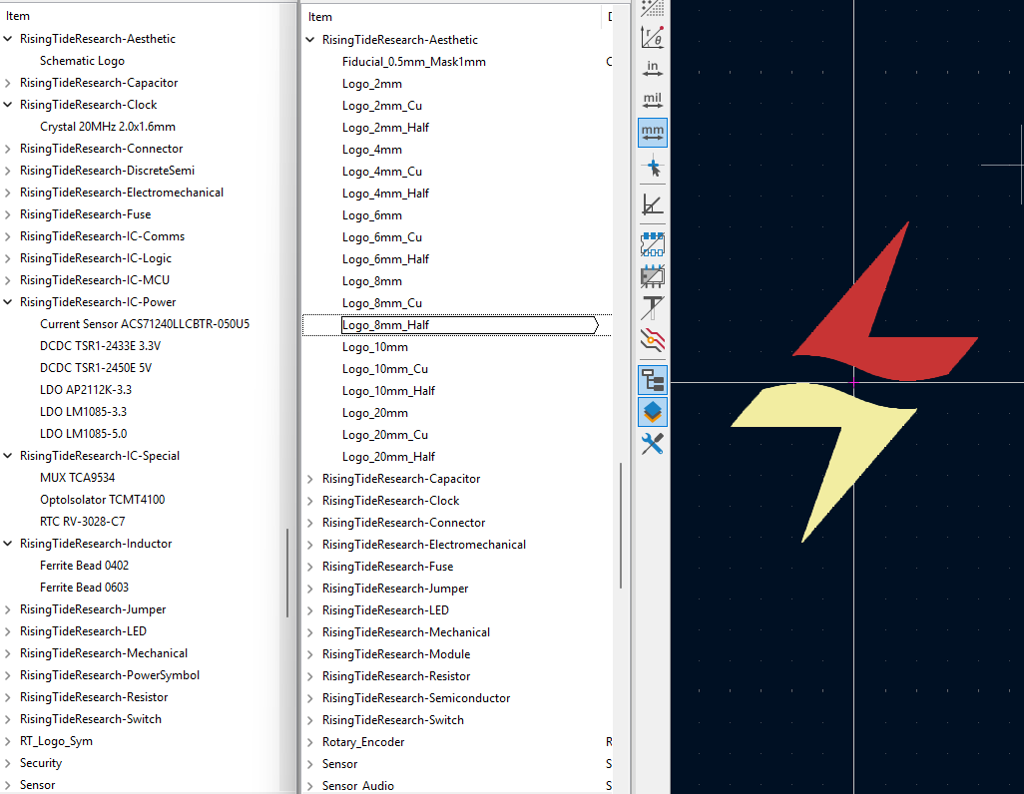Expand Rotary_Encoder footprint library

(310, 742)
